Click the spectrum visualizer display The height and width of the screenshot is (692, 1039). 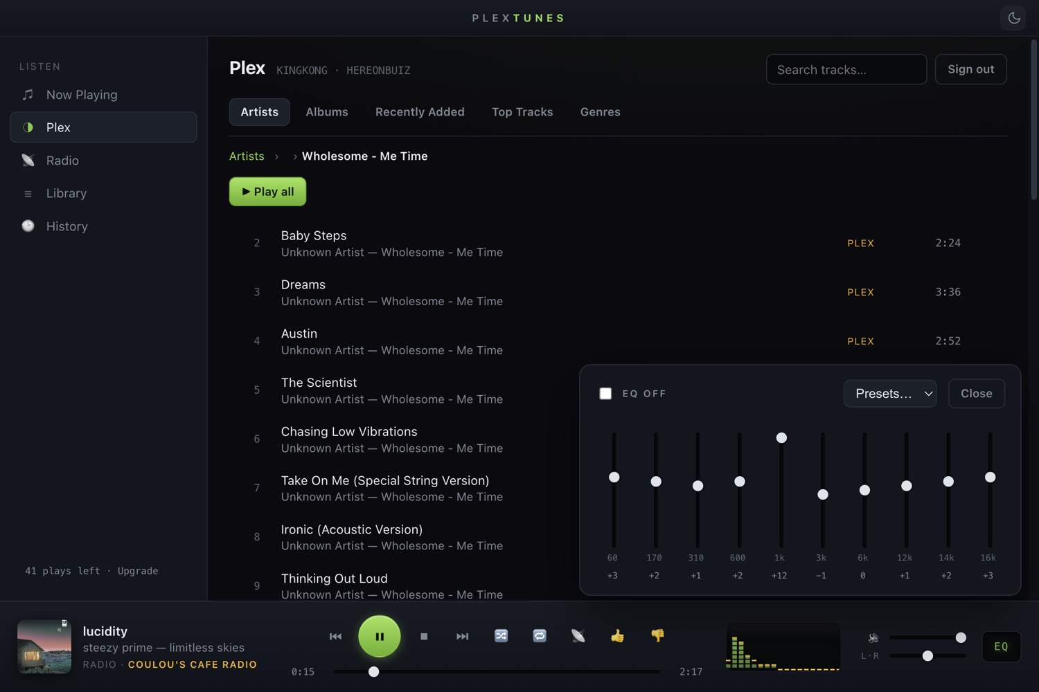coord(783,647)
